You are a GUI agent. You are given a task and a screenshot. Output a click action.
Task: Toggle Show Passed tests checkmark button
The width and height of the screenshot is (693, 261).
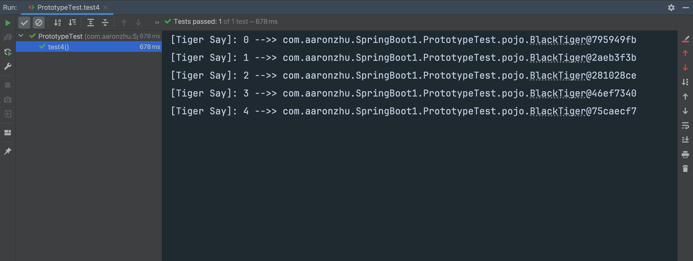point(25,23)
